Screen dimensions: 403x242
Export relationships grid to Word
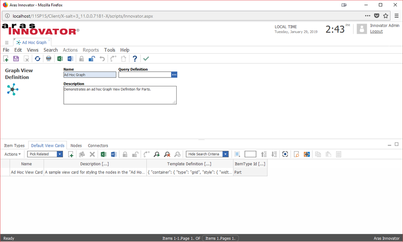coord(113,154)
